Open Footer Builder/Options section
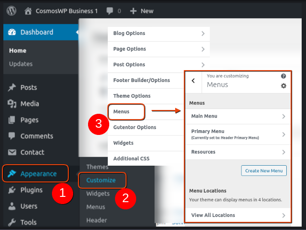Image resolution: width=306 pixels, height=230 pixels. tap(146, 80)
